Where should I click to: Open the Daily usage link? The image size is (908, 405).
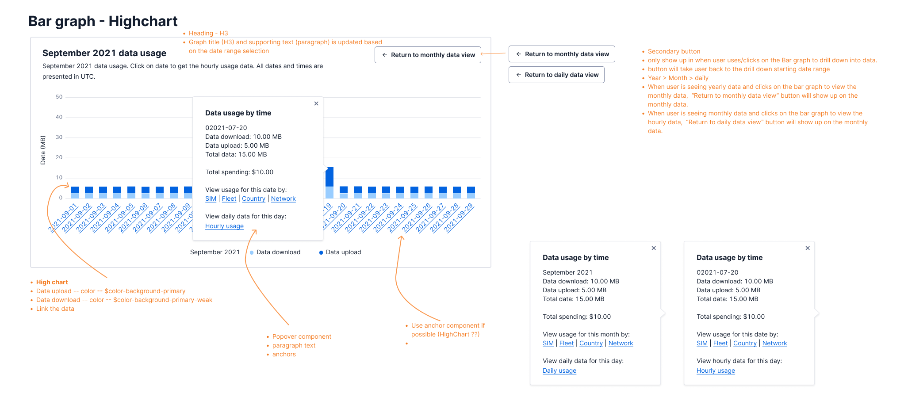[x=559, y=371]
